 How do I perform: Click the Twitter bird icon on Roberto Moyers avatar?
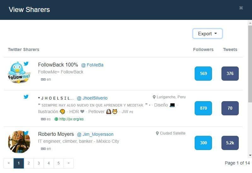click(26, 133)
